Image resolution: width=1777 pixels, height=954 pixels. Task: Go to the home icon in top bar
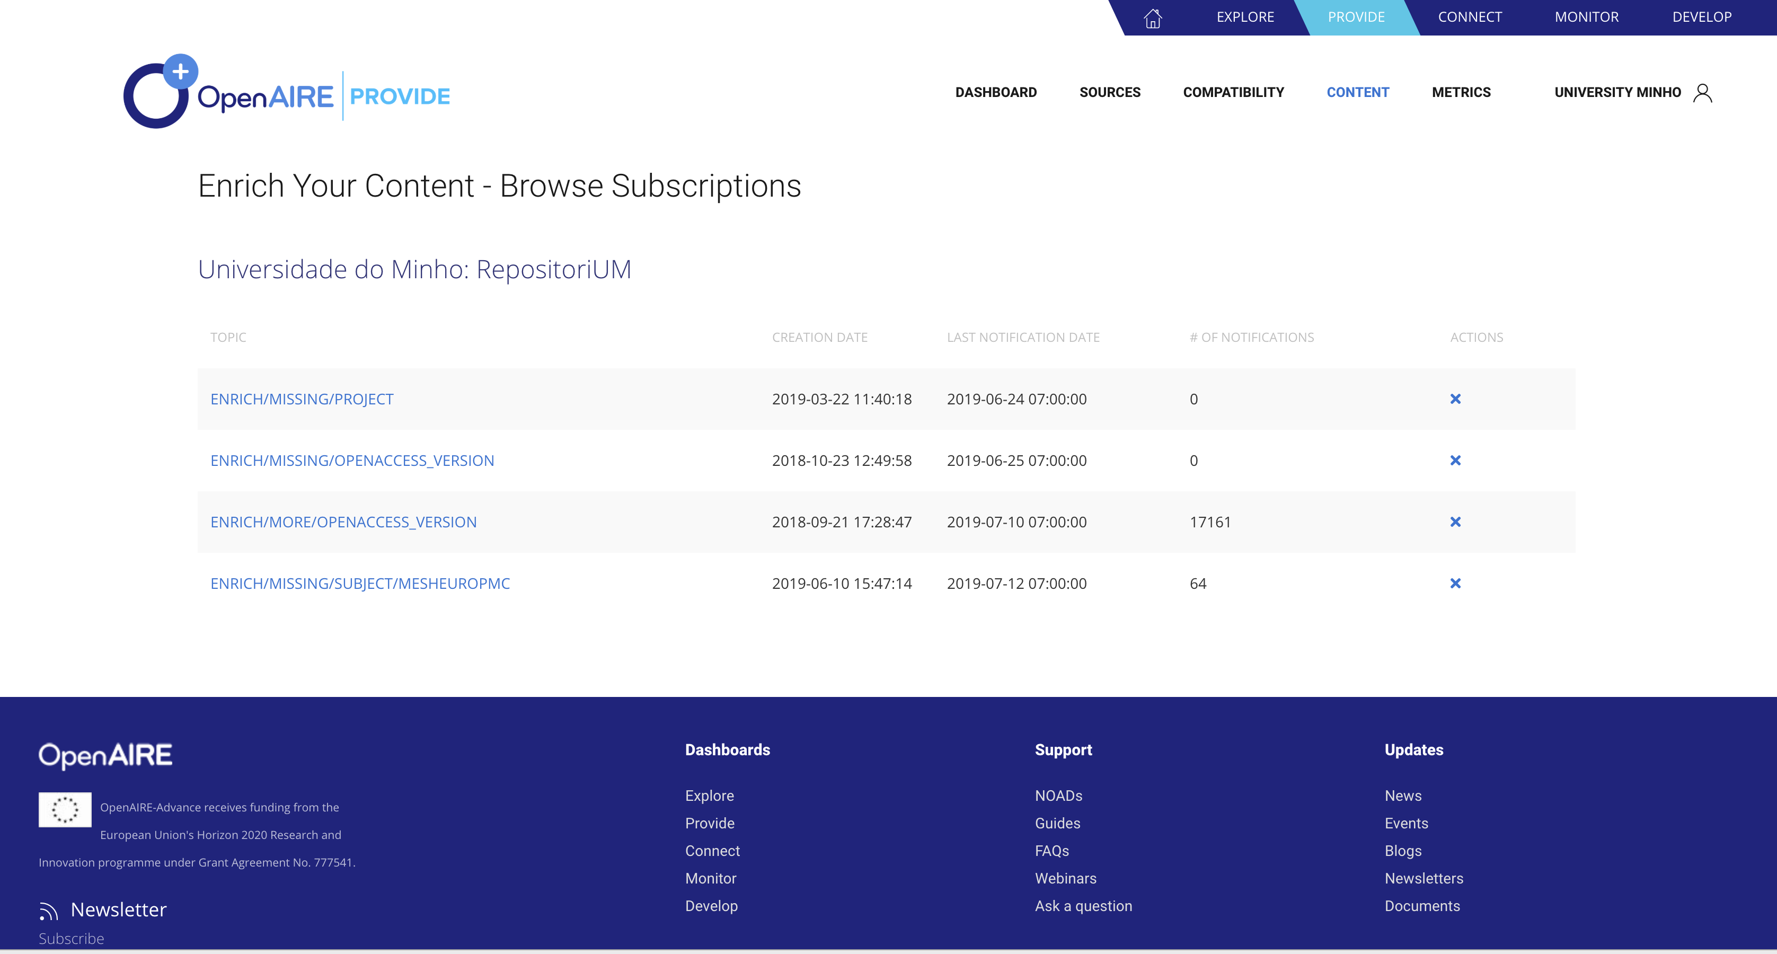(x=1153, y=18)
